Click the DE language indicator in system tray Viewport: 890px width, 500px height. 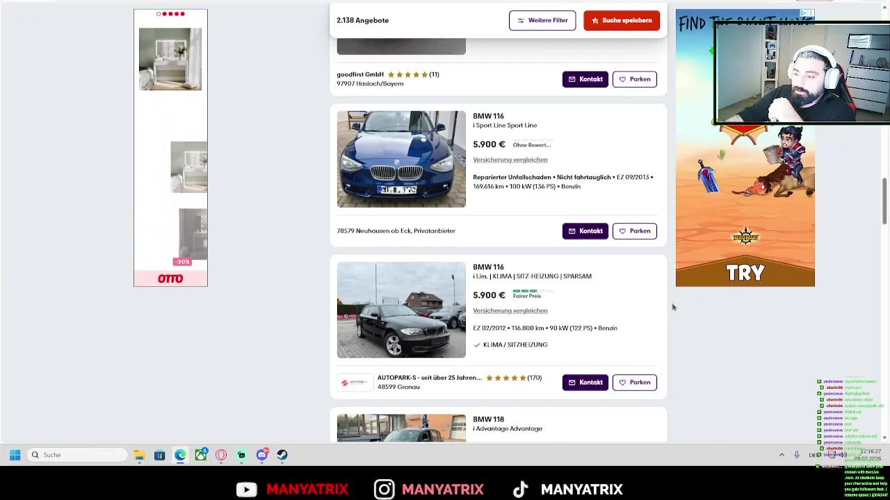[813, 455]
